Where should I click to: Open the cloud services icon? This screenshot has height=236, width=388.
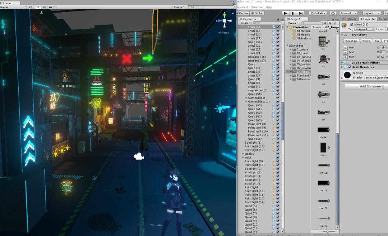coord(333,13)
